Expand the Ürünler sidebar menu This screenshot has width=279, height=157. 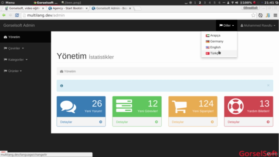[13, 71]
